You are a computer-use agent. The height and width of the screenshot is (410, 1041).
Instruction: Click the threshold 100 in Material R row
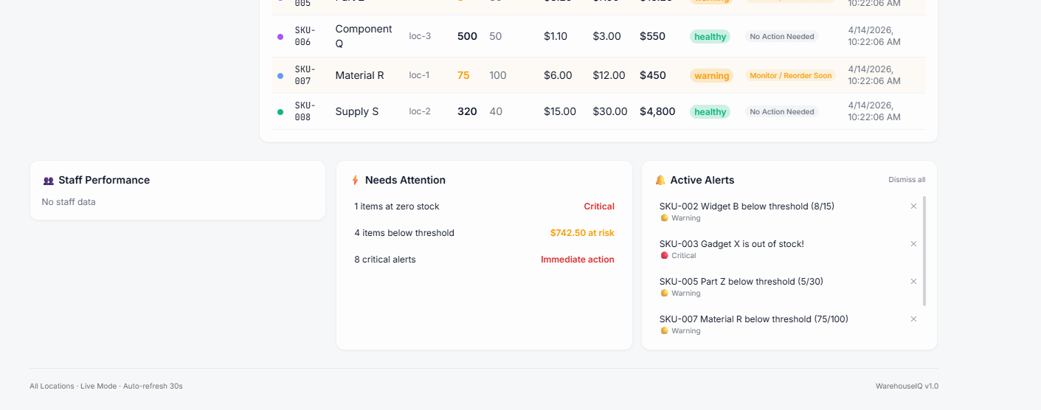click(x=498, y=75)
